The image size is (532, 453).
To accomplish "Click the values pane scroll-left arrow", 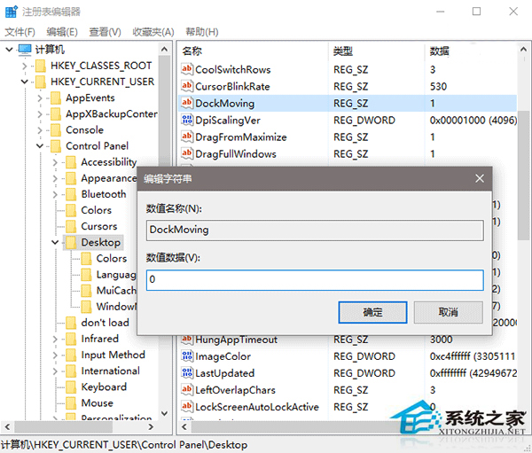I will click(x=184, y=427).
